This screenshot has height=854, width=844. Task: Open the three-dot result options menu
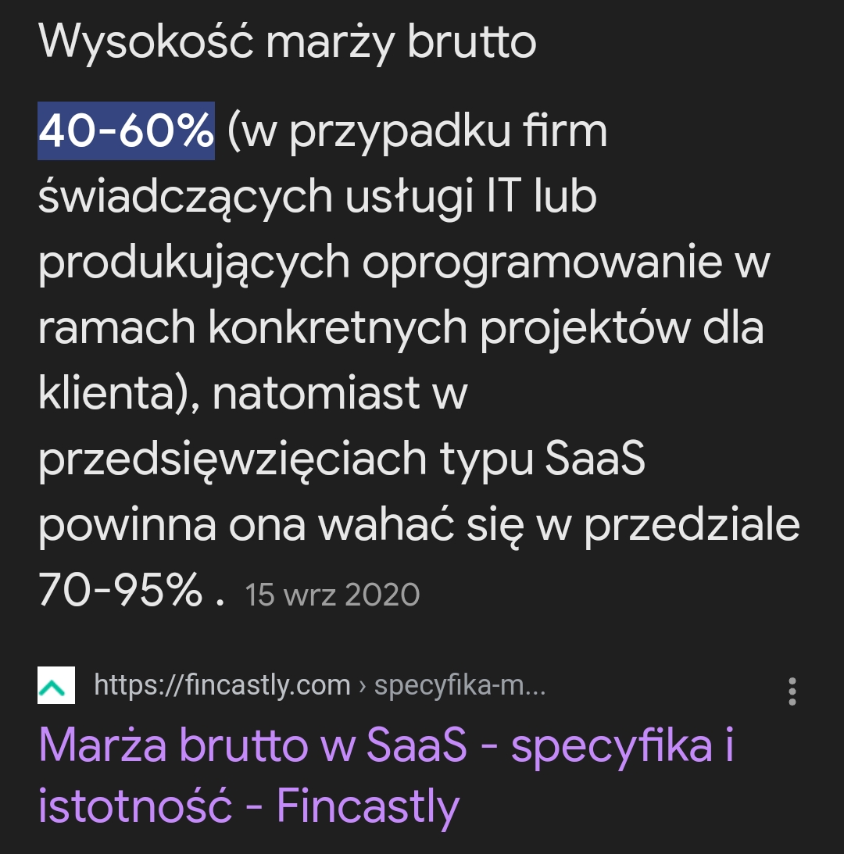(792, 691)
